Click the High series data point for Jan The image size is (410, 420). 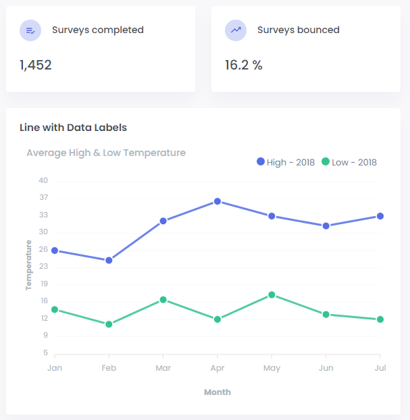55,251
